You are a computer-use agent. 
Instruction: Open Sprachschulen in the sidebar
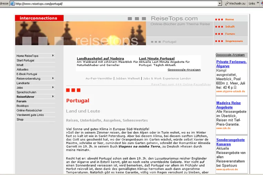click(x=26, y=92)
